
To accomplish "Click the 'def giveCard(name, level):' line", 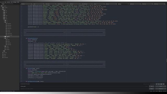I will (33, 68).
